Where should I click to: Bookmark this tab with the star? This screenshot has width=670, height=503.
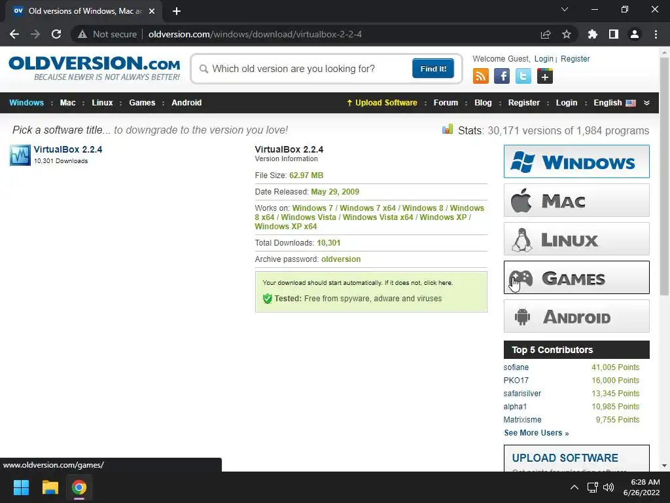pos(567,34)
